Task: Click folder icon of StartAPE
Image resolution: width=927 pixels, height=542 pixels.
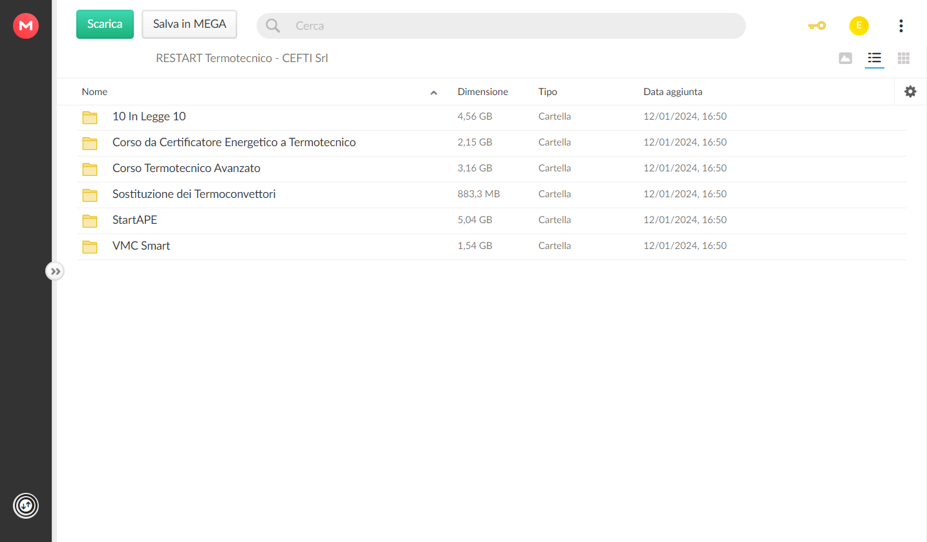Action: coord(90,221)
